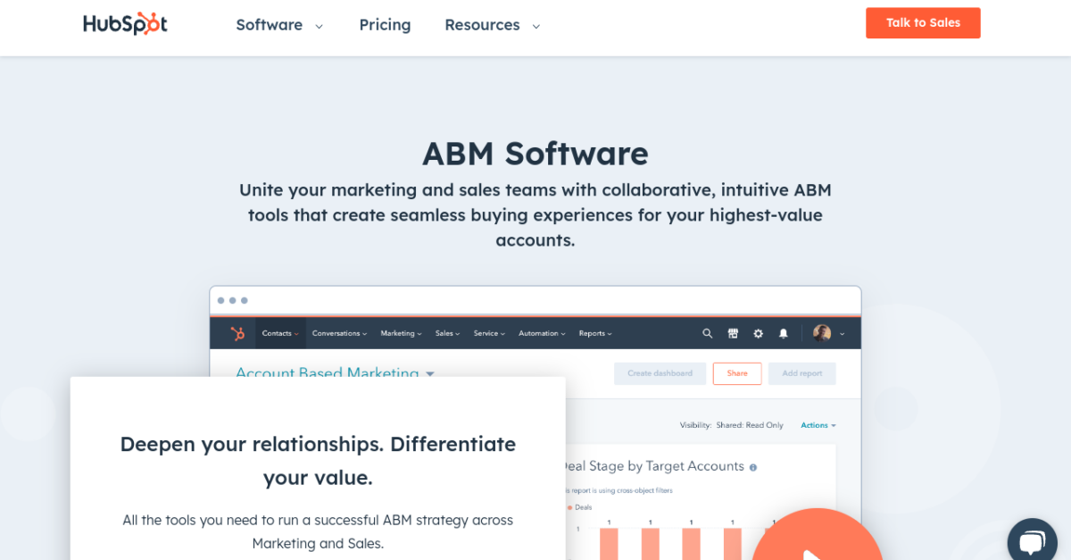
Task: Open the Reports menu
Action: point(594,333)
